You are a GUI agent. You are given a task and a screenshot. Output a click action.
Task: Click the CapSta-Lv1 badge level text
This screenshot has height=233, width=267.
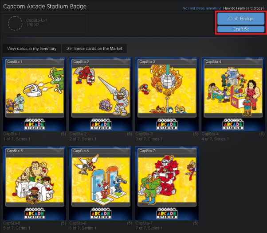pos(37,20)
